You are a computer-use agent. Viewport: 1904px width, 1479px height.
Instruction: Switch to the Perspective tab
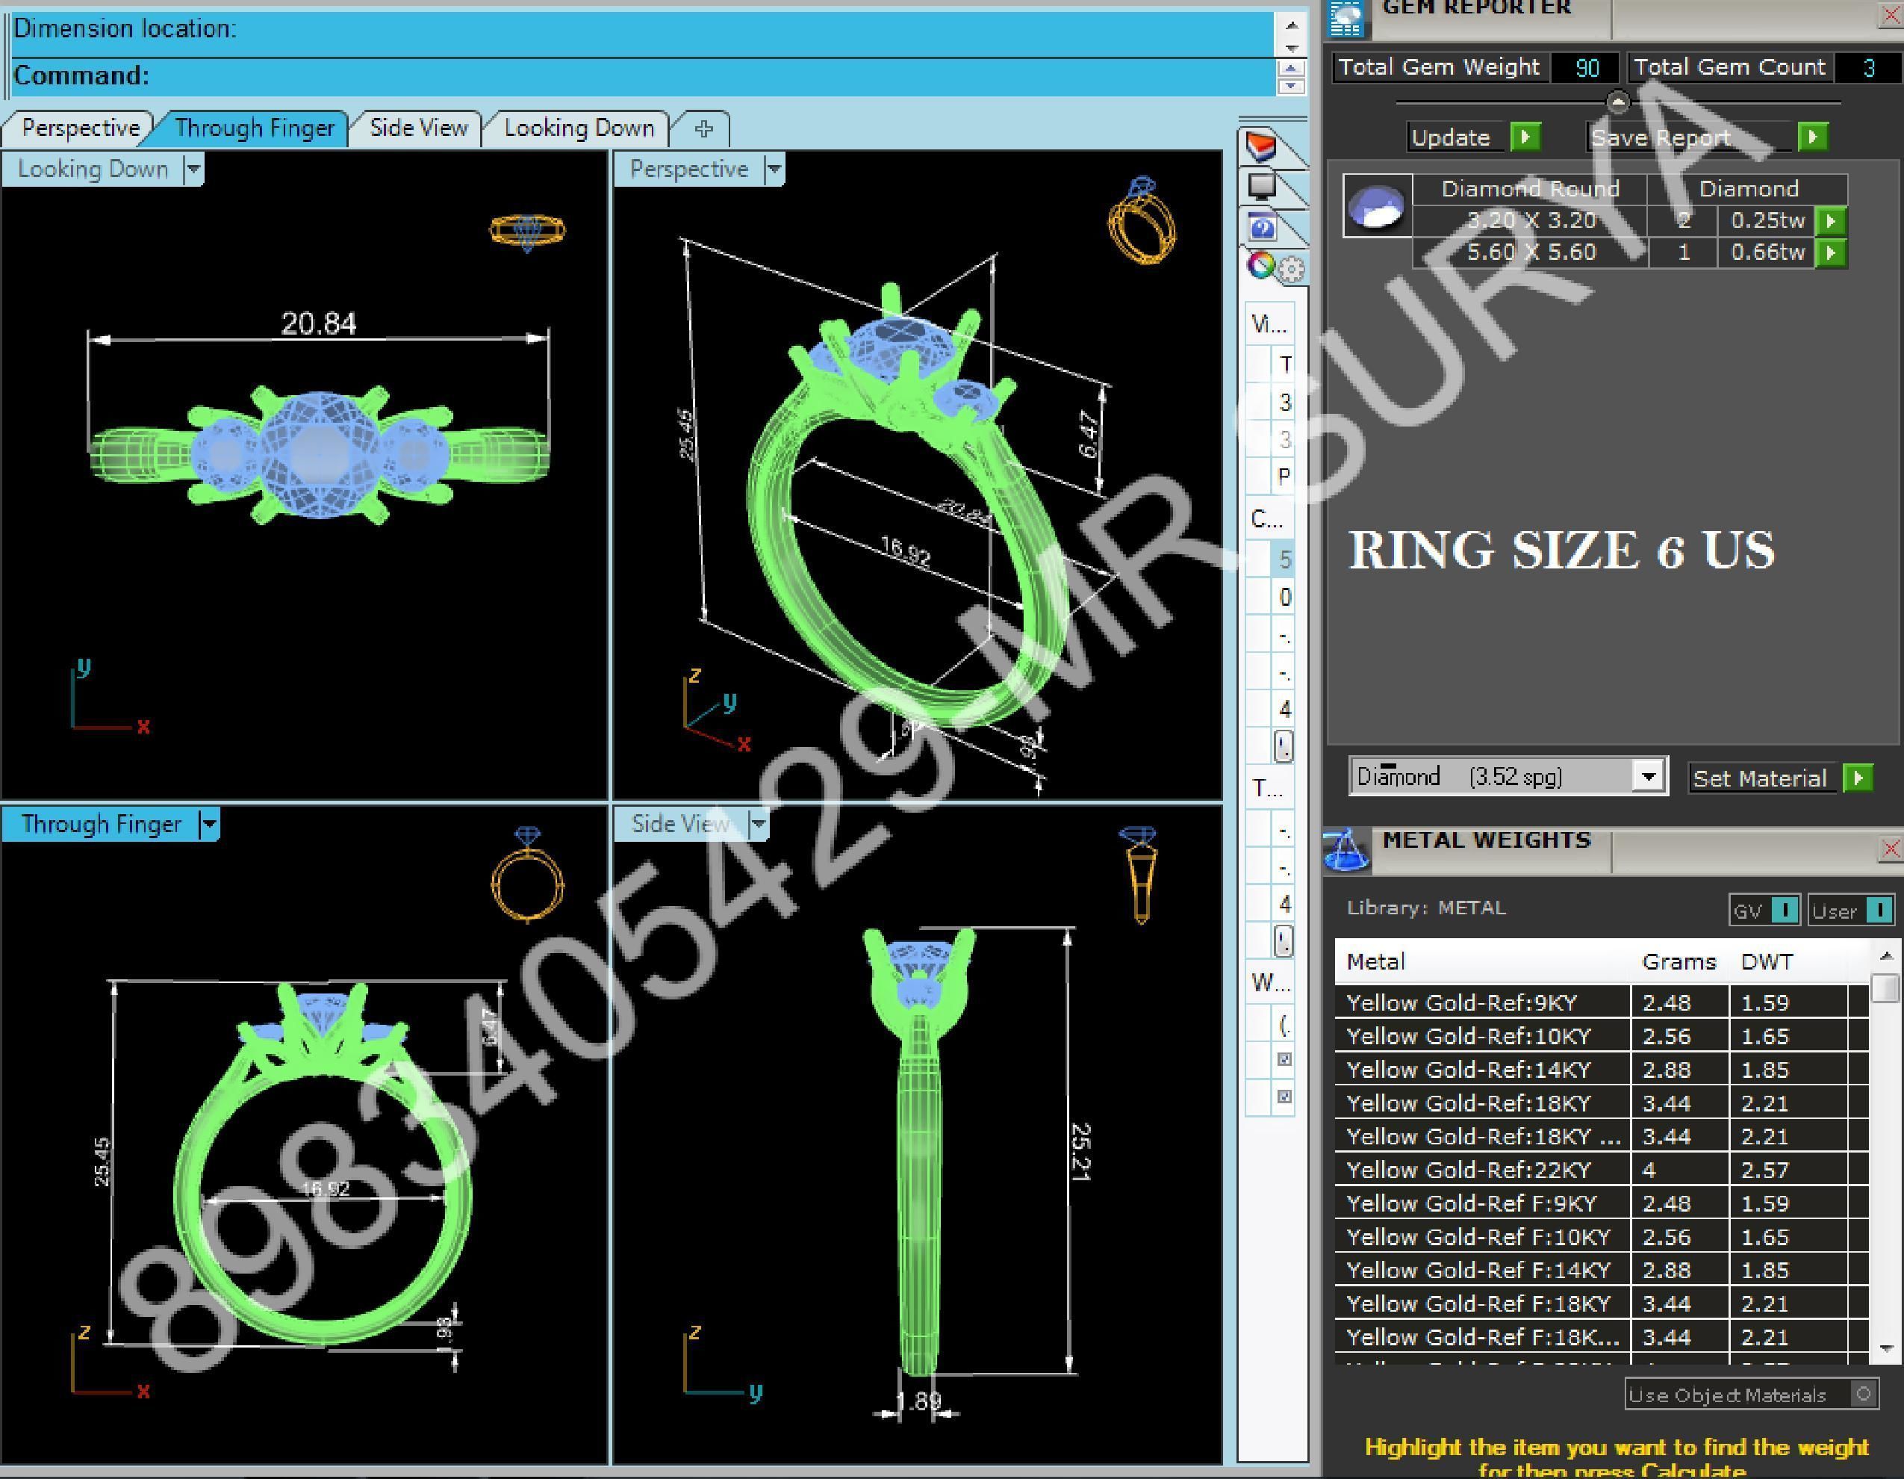80,129
